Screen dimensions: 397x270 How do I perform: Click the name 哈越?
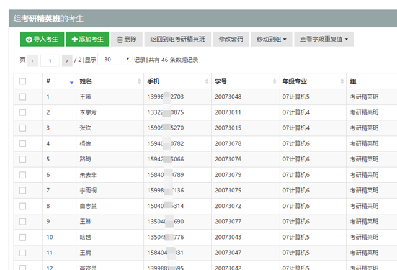86,237
